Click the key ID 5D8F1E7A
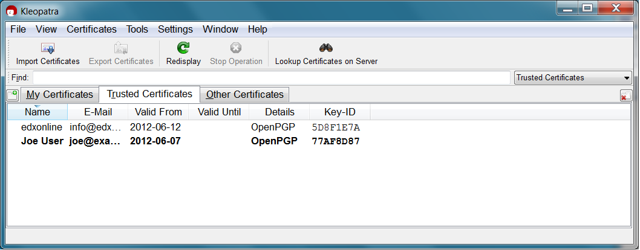The width and height of the screenshot is (640, 250). [x=336, y=127]
